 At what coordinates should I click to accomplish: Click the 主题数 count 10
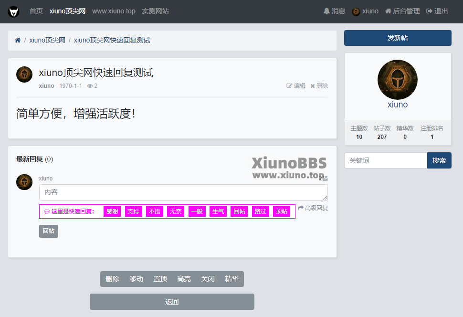coord(359,137)
